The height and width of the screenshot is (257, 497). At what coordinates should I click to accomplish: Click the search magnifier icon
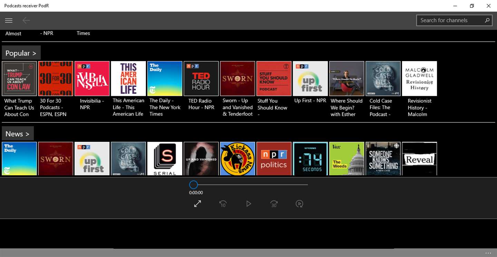[487, 20]
